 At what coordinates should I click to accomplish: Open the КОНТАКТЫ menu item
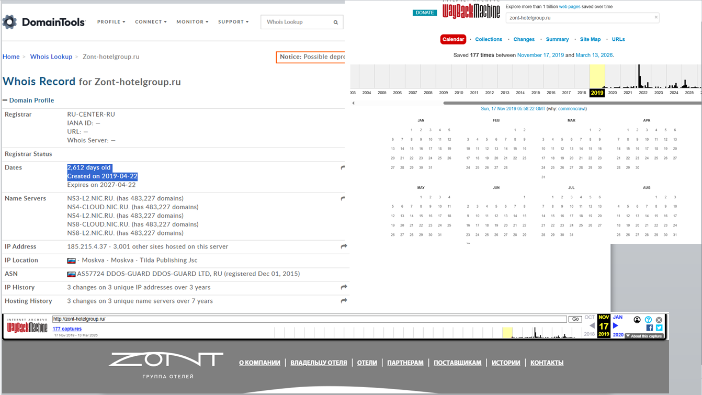tap(547, 363)
